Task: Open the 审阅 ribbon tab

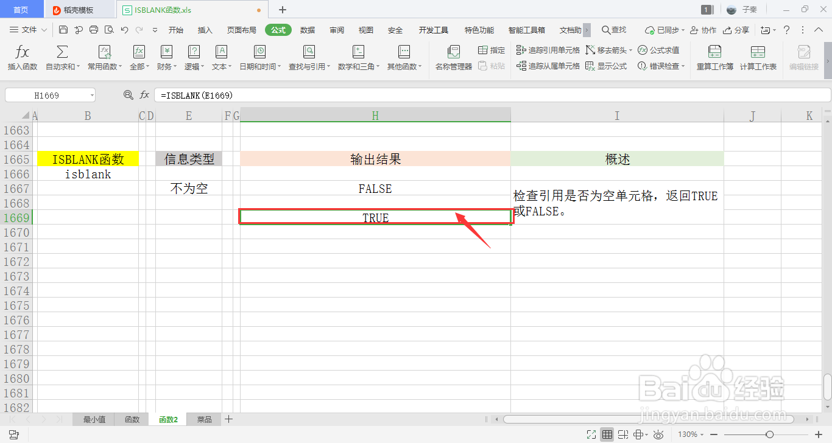Action: coord(337,30)
